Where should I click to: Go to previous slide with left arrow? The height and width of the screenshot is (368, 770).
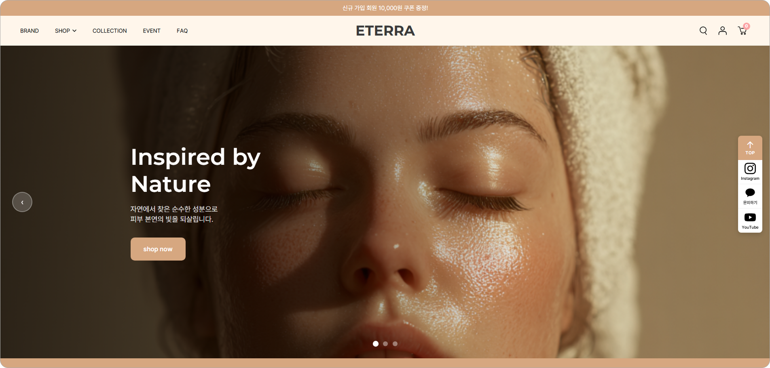(x=22, y=202)
